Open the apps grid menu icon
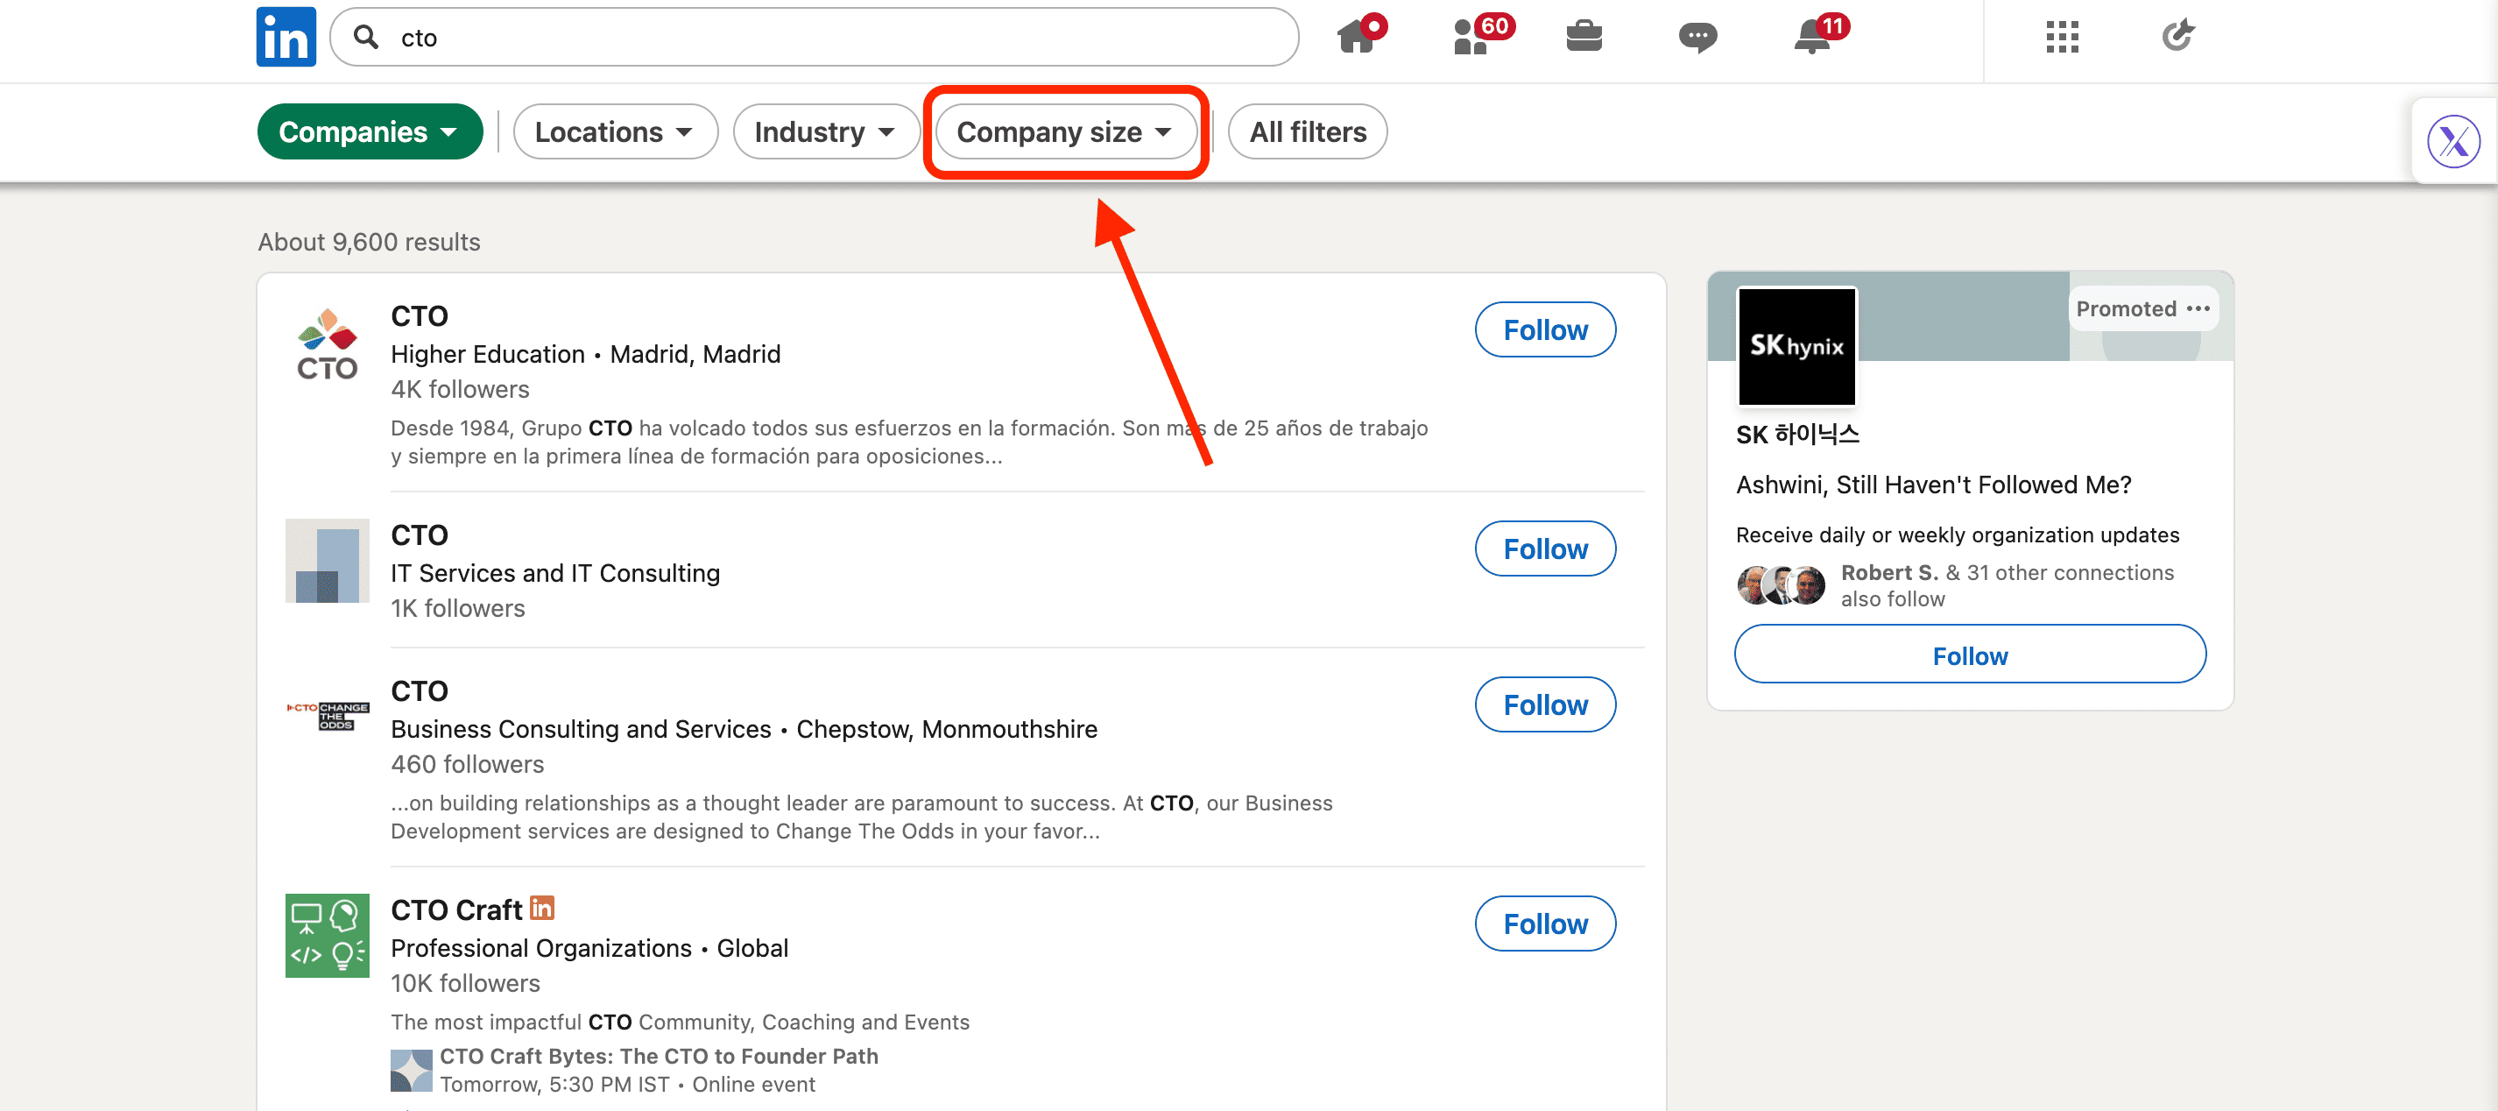The width and height of the screenshot is (2498, 1111). click(x=2062, y=37)
